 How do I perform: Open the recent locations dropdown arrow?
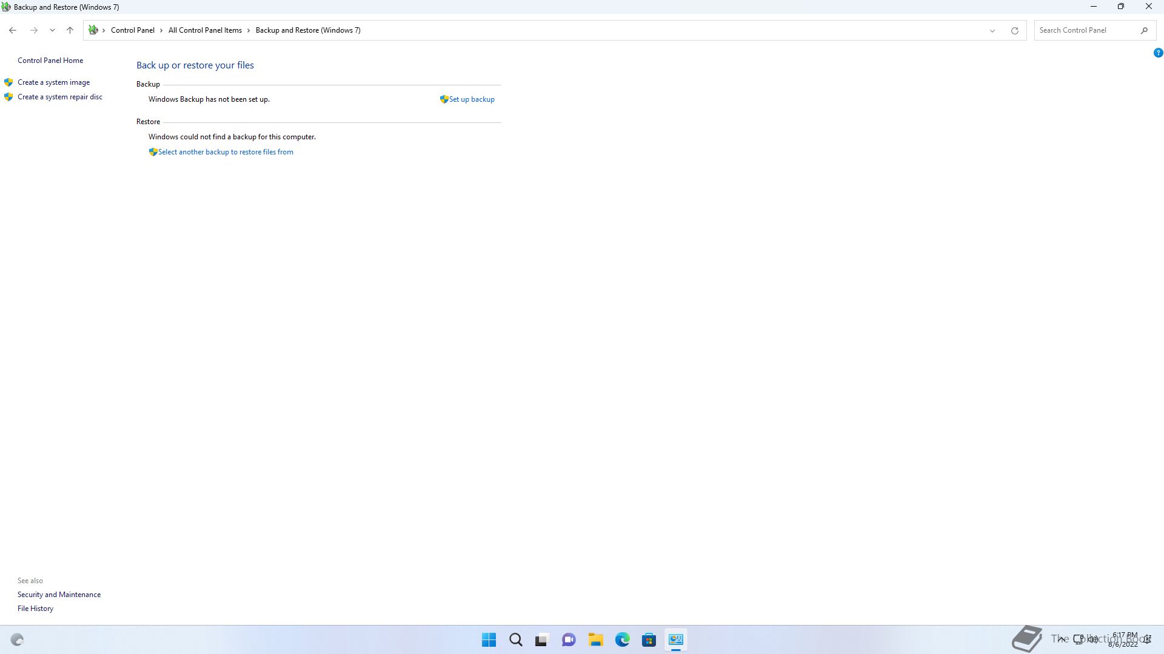52,30
